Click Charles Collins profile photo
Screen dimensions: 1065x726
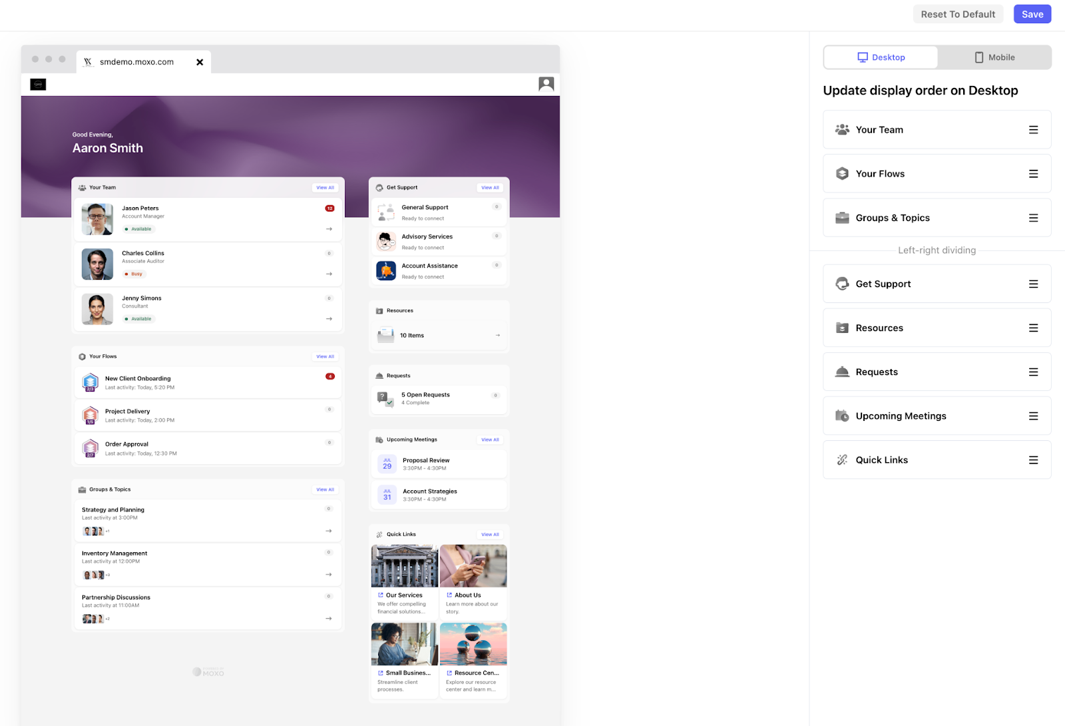click(x=97, y=264)
